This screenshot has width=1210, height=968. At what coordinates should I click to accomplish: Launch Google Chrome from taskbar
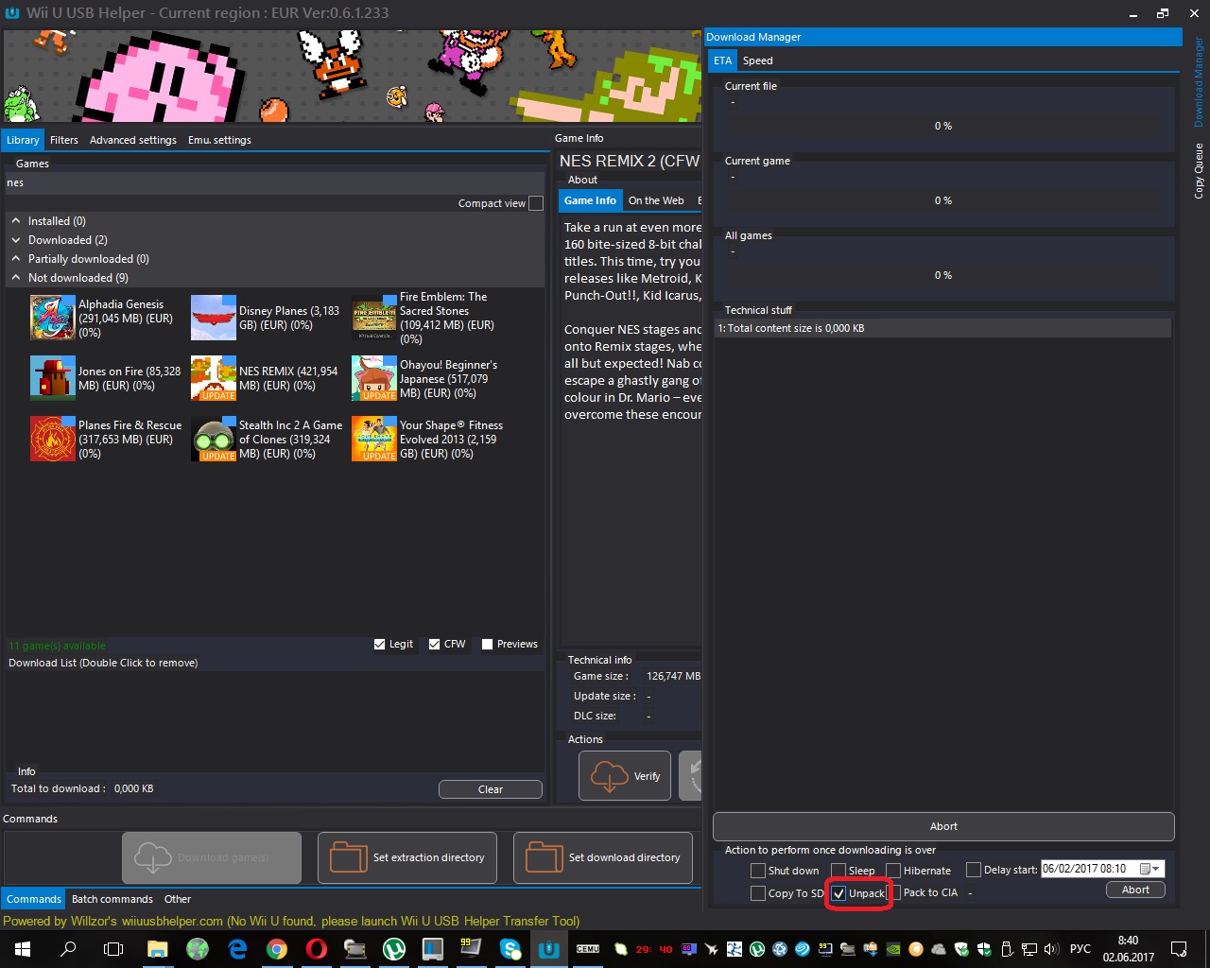click(x=277, y=949)
